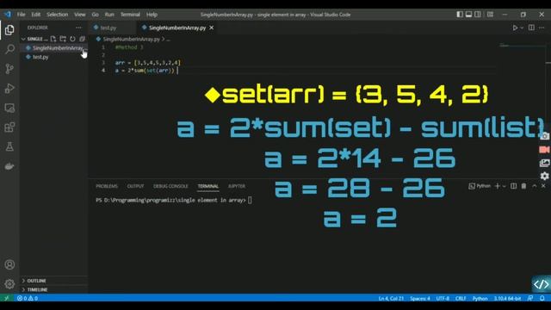Select the Python language mode in the status bar

(480, 298)
